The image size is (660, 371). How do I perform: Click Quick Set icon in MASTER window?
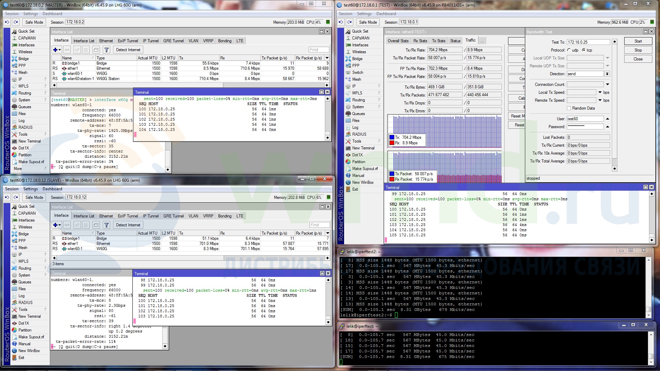(x=14, y=31)
